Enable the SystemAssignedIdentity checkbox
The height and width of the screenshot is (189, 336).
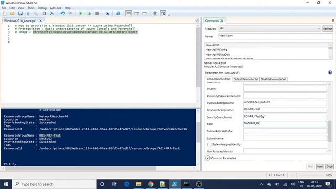point(209,145)
